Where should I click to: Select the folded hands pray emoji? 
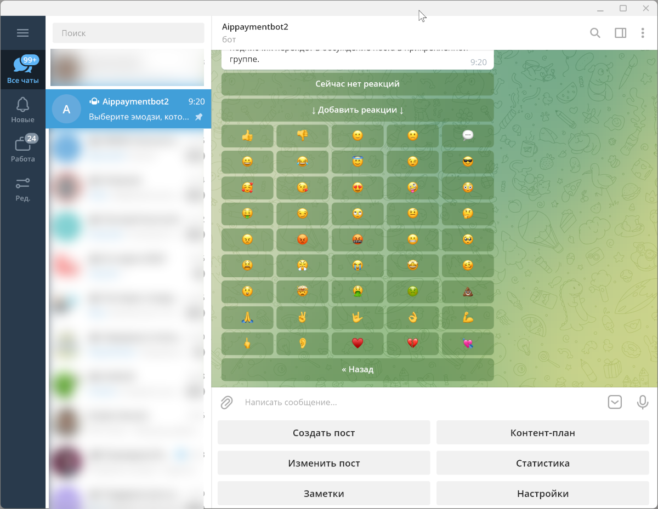pyautogui.click(x=247, y=318)
